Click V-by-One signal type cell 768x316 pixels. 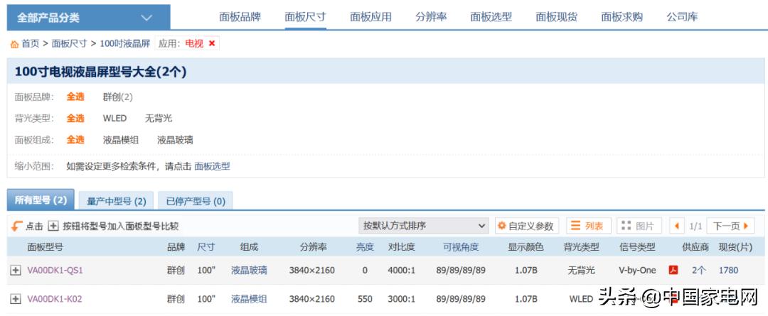click(x=637, y=270)
